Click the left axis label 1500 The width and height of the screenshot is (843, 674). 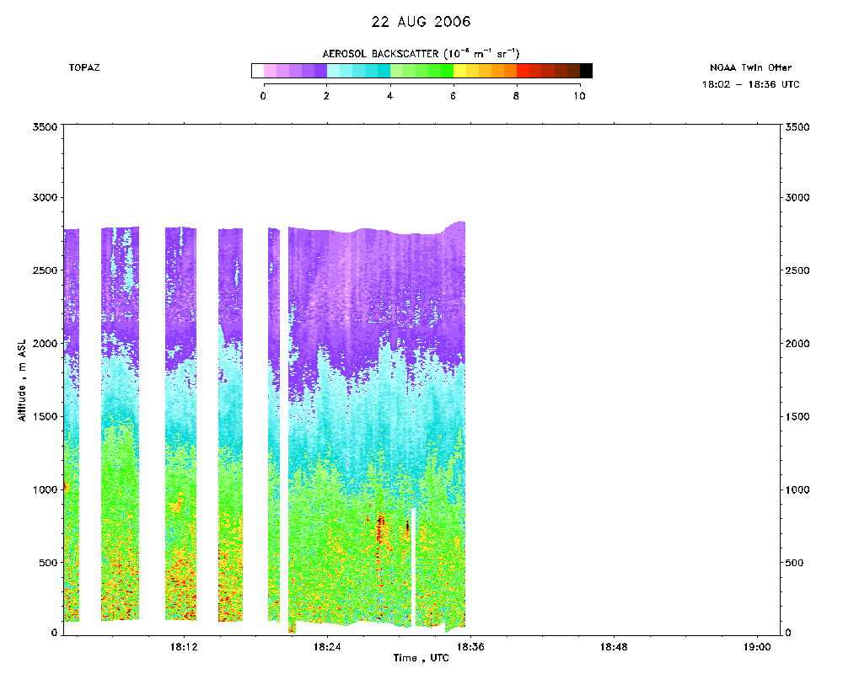point(46,416)
